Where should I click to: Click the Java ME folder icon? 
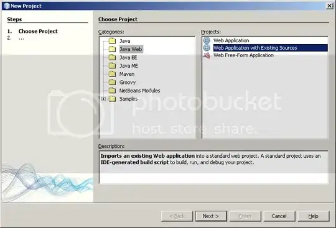coord(112,65)
